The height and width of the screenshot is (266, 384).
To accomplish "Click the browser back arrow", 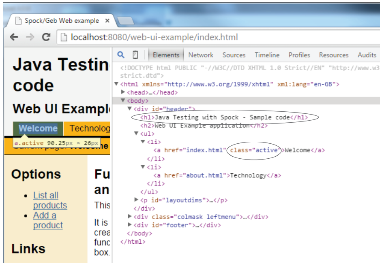I will [x=14, y=37].
